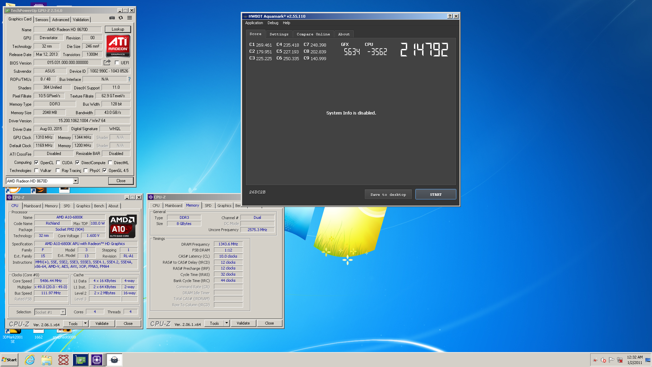Switch to GPU-Z via taskbar icon

click(x=80, y=360)
